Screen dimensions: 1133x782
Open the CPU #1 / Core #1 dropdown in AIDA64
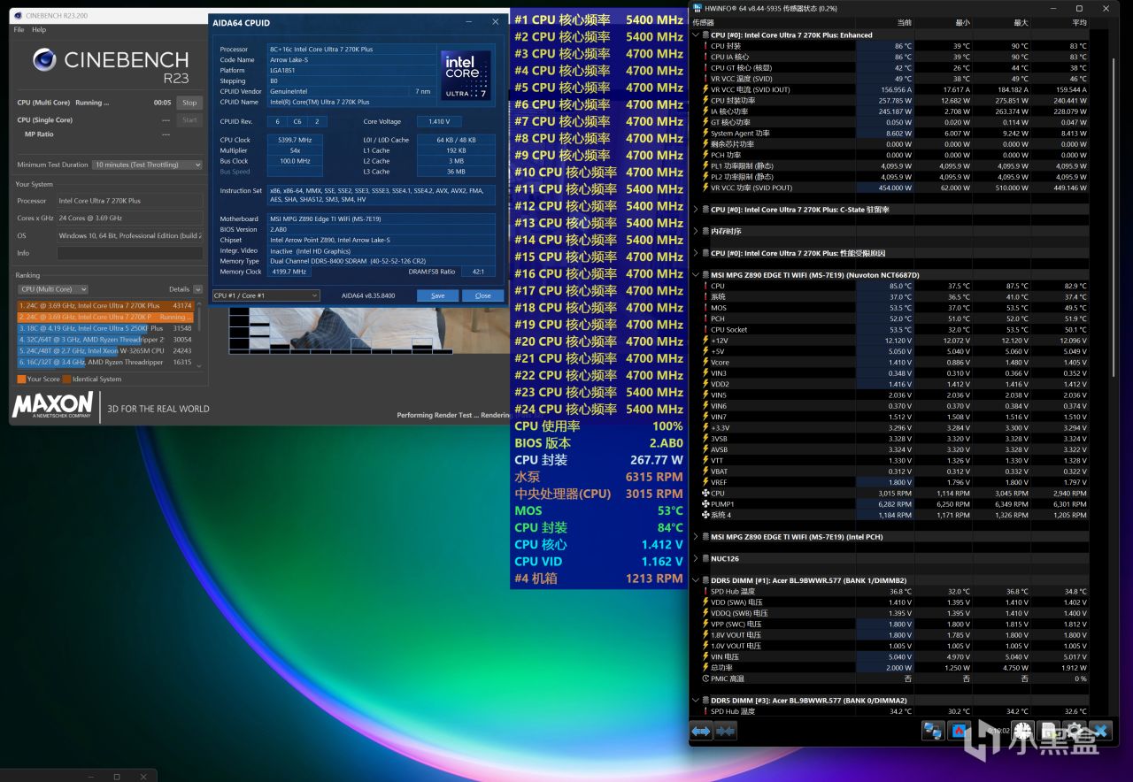266,295
